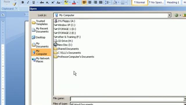Open Files of type combo box

(x=128, y=104)
